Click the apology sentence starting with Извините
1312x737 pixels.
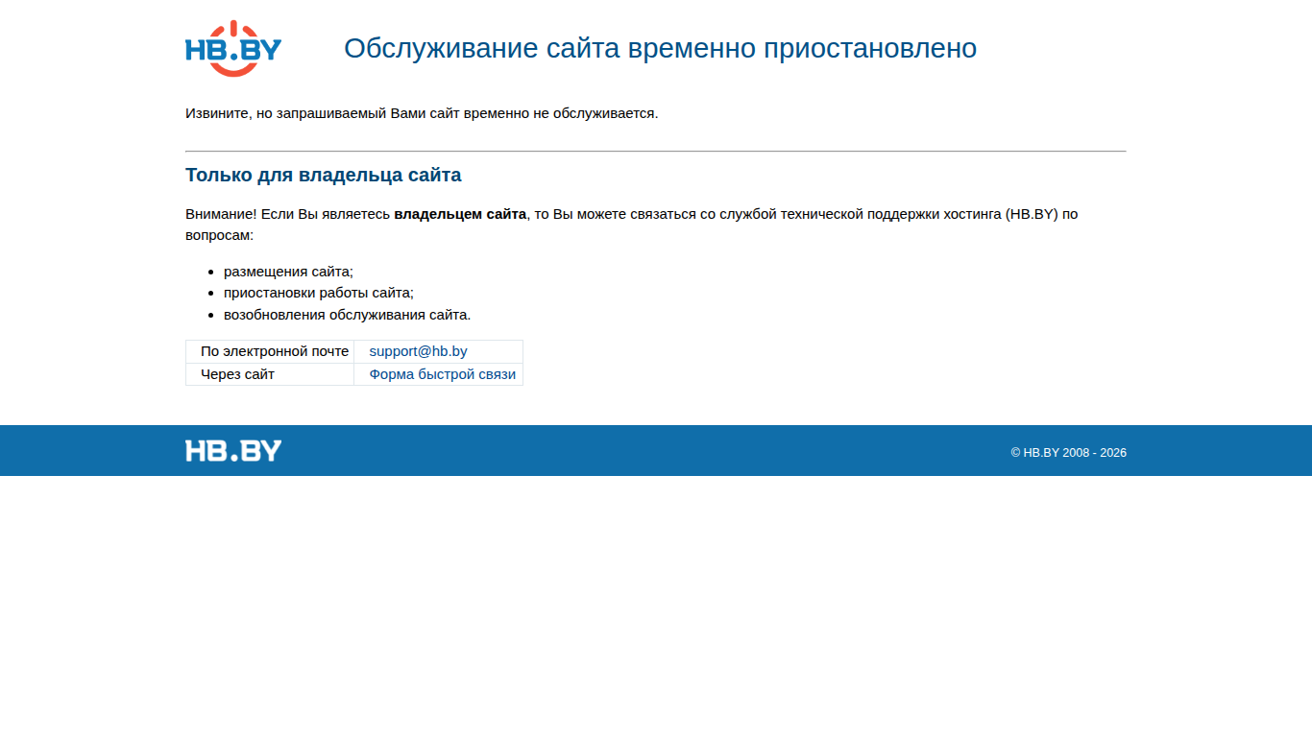[422, 113]
